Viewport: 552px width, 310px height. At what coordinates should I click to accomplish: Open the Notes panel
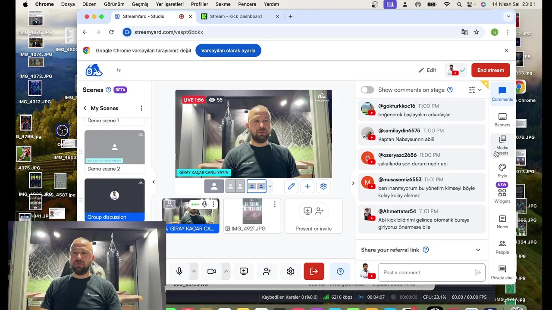(x=502, y=222)
